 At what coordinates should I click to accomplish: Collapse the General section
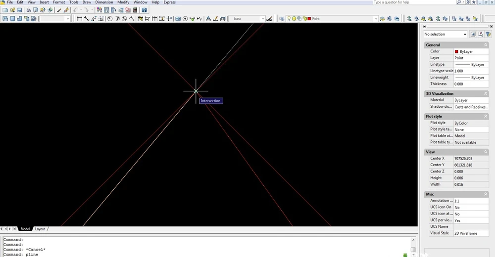(x=486, y=45)
